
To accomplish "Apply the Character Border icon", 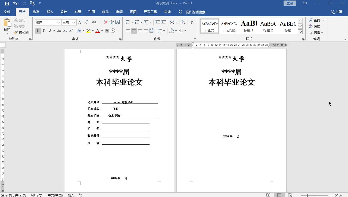I will coord(117,23).
